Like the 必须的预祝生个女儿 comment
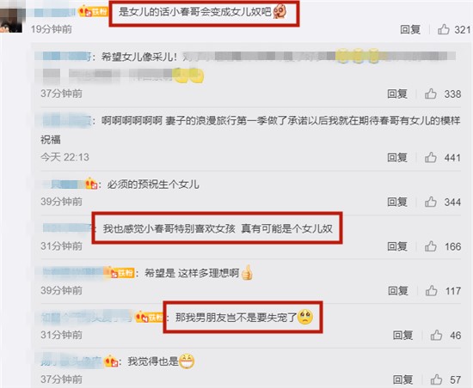The image size is (473, 388). pyautogui.click(x=431, y=202)
